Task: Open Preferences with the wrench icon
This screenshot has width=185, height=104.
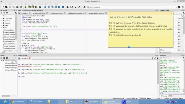Action: [x=76, y=7]
